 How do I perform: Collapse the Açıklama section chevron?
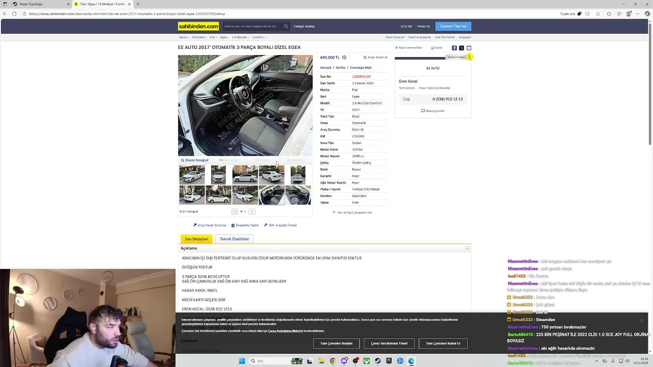pos(467,248)
